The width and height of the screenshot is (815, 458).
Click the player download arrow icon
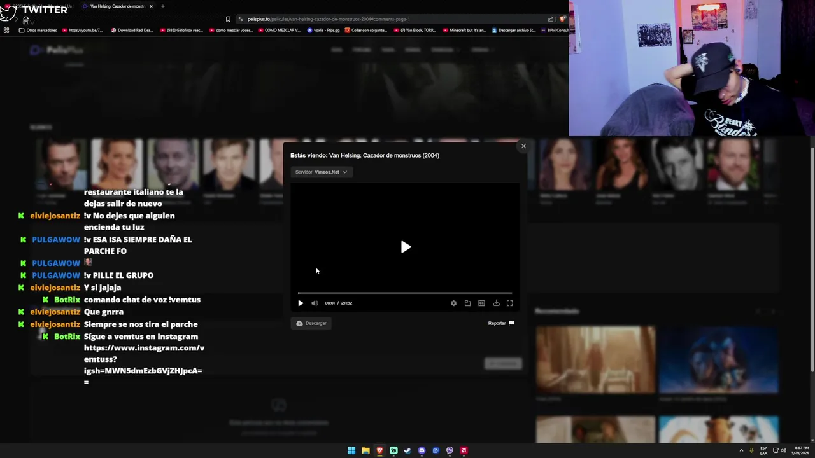[496, 303]
